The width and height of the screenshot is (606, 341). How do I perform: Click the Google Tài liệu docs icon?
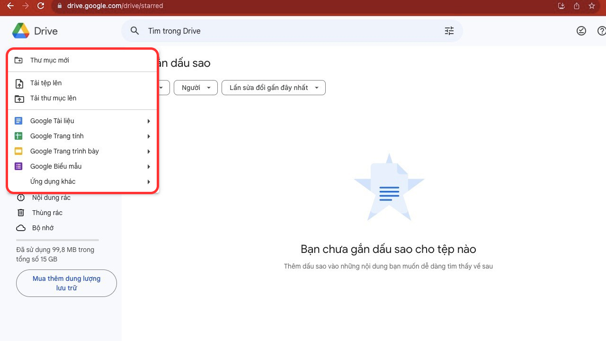19,121
